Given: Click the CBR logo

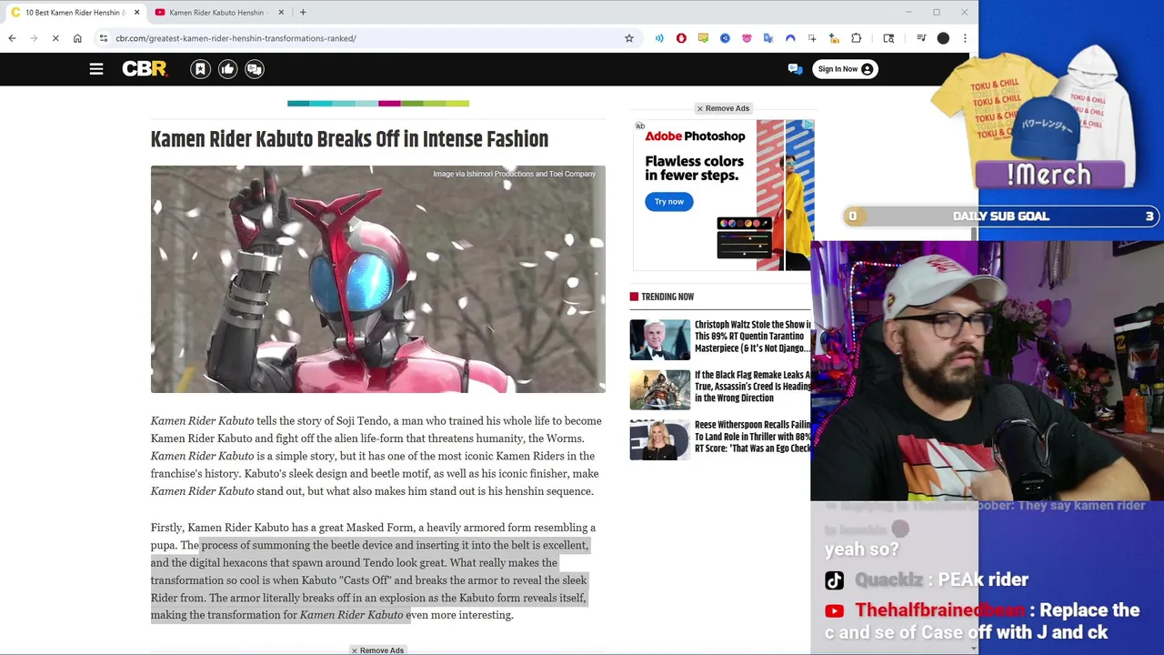Looking at the screenshot, I should [145, 69].
